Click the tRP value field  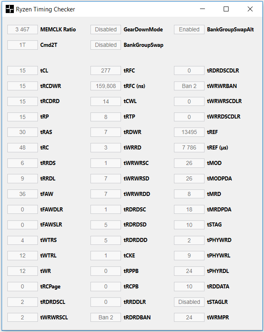(x=23, y=117)
